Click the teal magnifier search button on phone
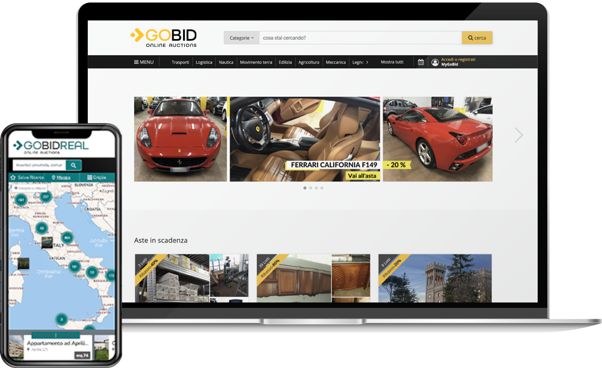This screenshot has width=602, height=368. point(73,165)
